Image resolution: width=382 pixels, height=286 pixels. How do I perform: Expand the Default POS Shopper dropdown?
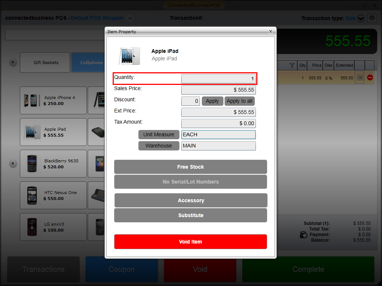click(x=130, y=18)
